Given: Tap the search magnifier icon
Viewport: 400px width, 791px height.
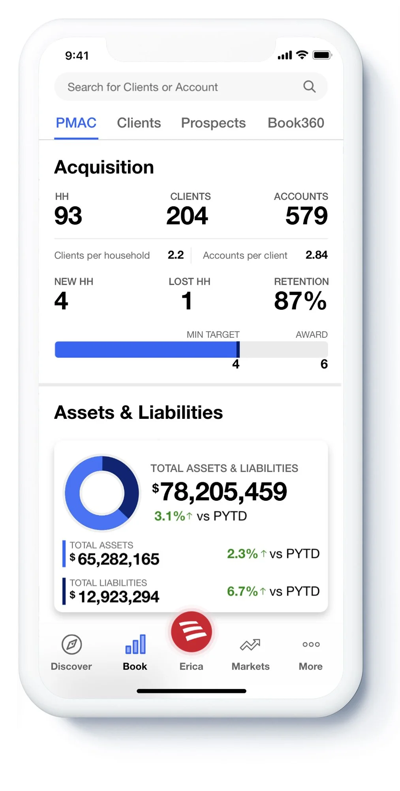Looking at the screenshot, I should point(309,86).
